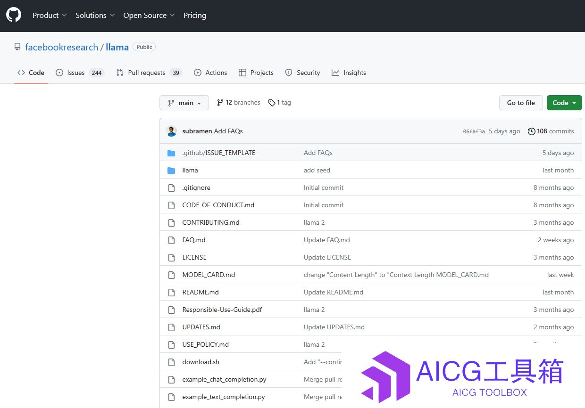Open the Responsible-Use-Guide.pdf file
This screenshot has height=408, width=585.
tap(222, 310)
